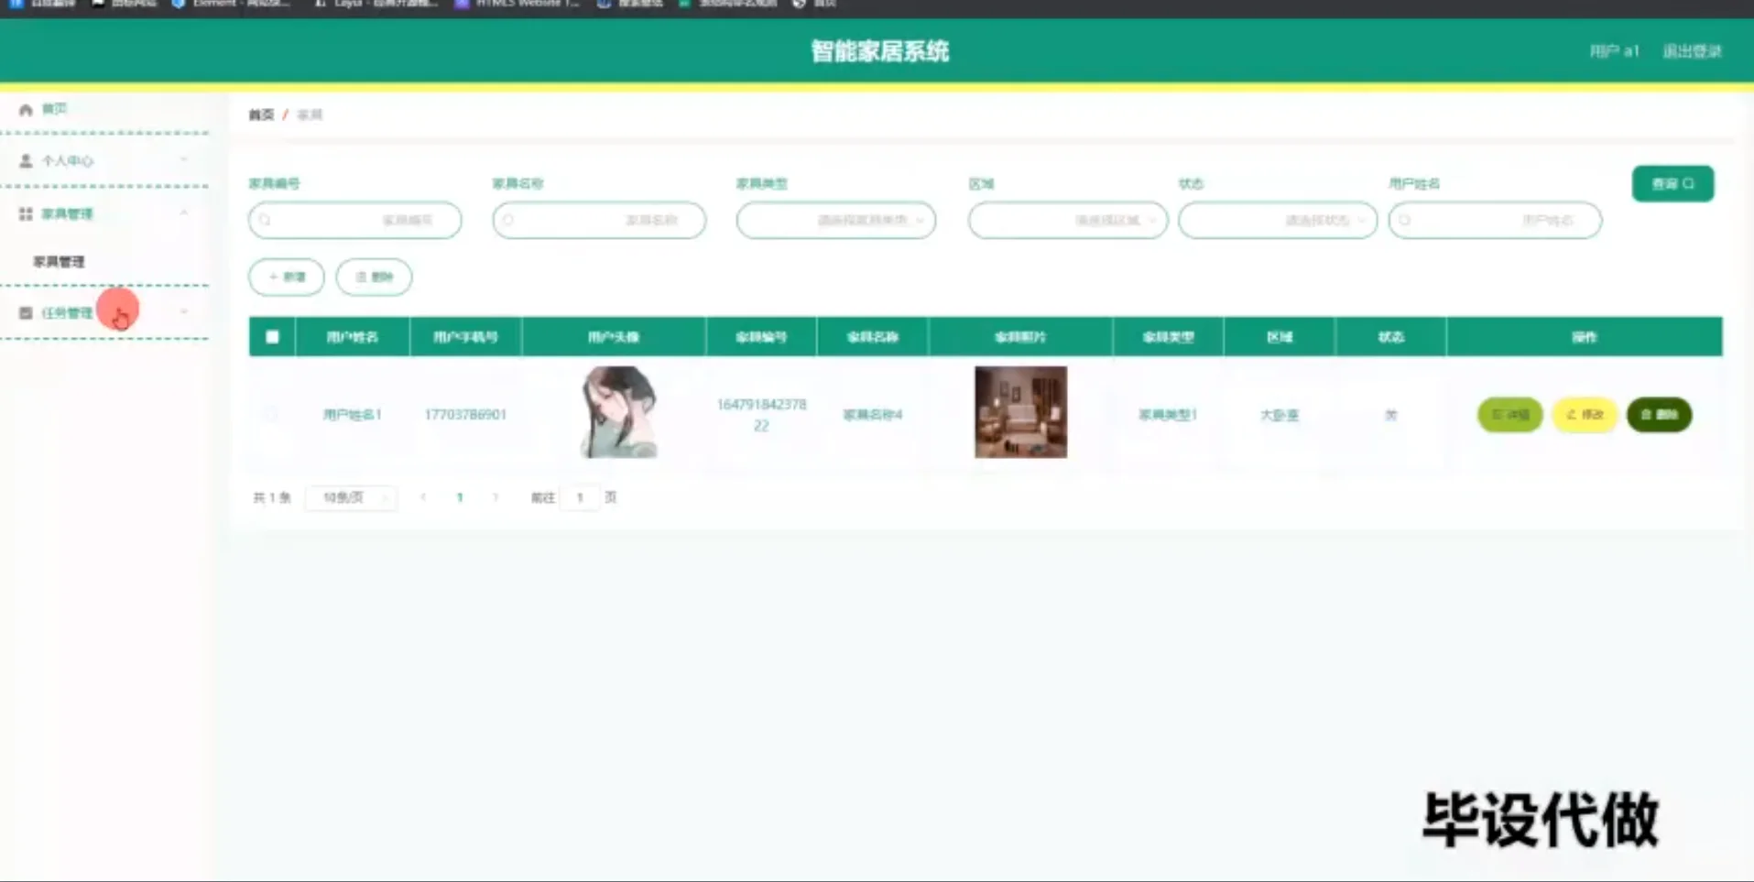Click 退出登录 in the top bar
The width and height of the screenshot is (1754, 882).
pos(1691,51)
